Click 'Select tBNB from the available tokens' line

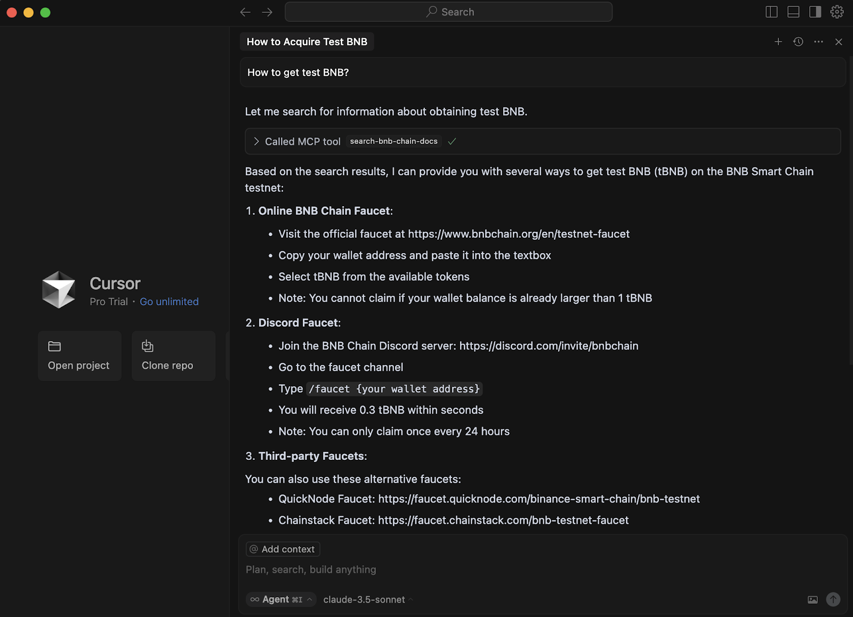(374, 277)
